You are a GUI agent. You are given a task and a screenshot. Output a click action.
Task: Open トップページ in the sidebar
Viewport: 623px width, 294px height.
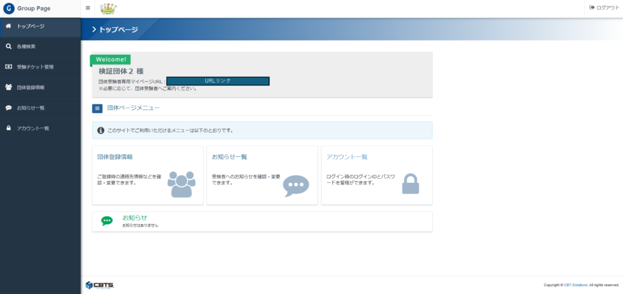[x=30, y=26]
